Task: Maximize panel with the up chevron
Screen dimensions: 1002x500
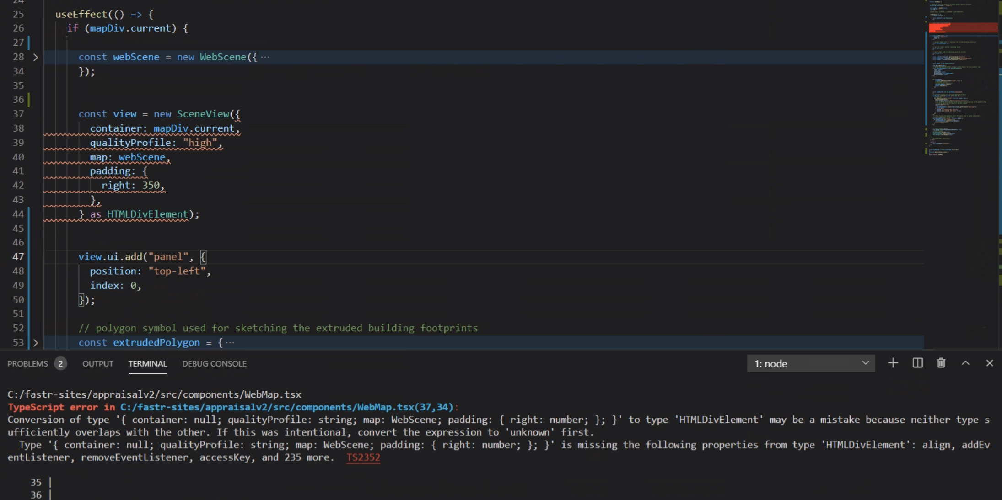Action: (x=965, y=363)
